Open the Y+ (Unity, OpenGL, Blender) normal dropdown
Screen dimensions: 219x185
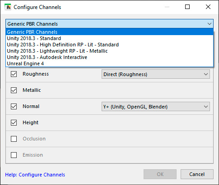(x=156, y=107)
